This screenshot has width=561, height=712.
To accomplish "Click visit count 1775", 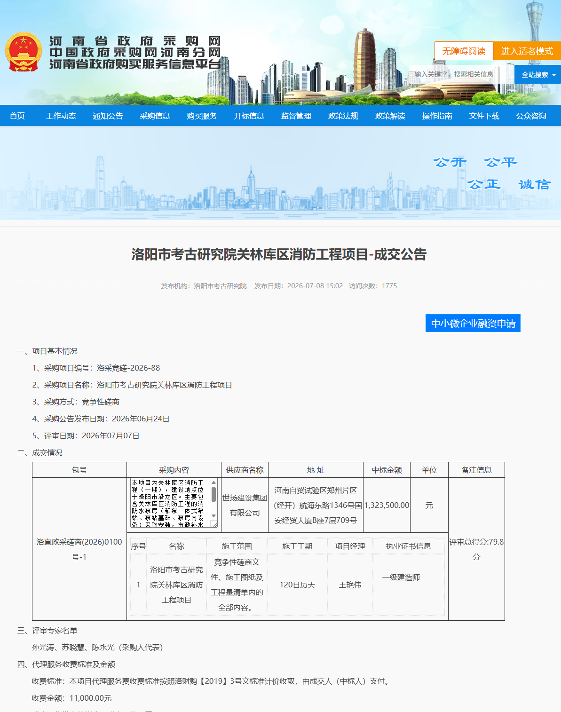I will (389, 286).
